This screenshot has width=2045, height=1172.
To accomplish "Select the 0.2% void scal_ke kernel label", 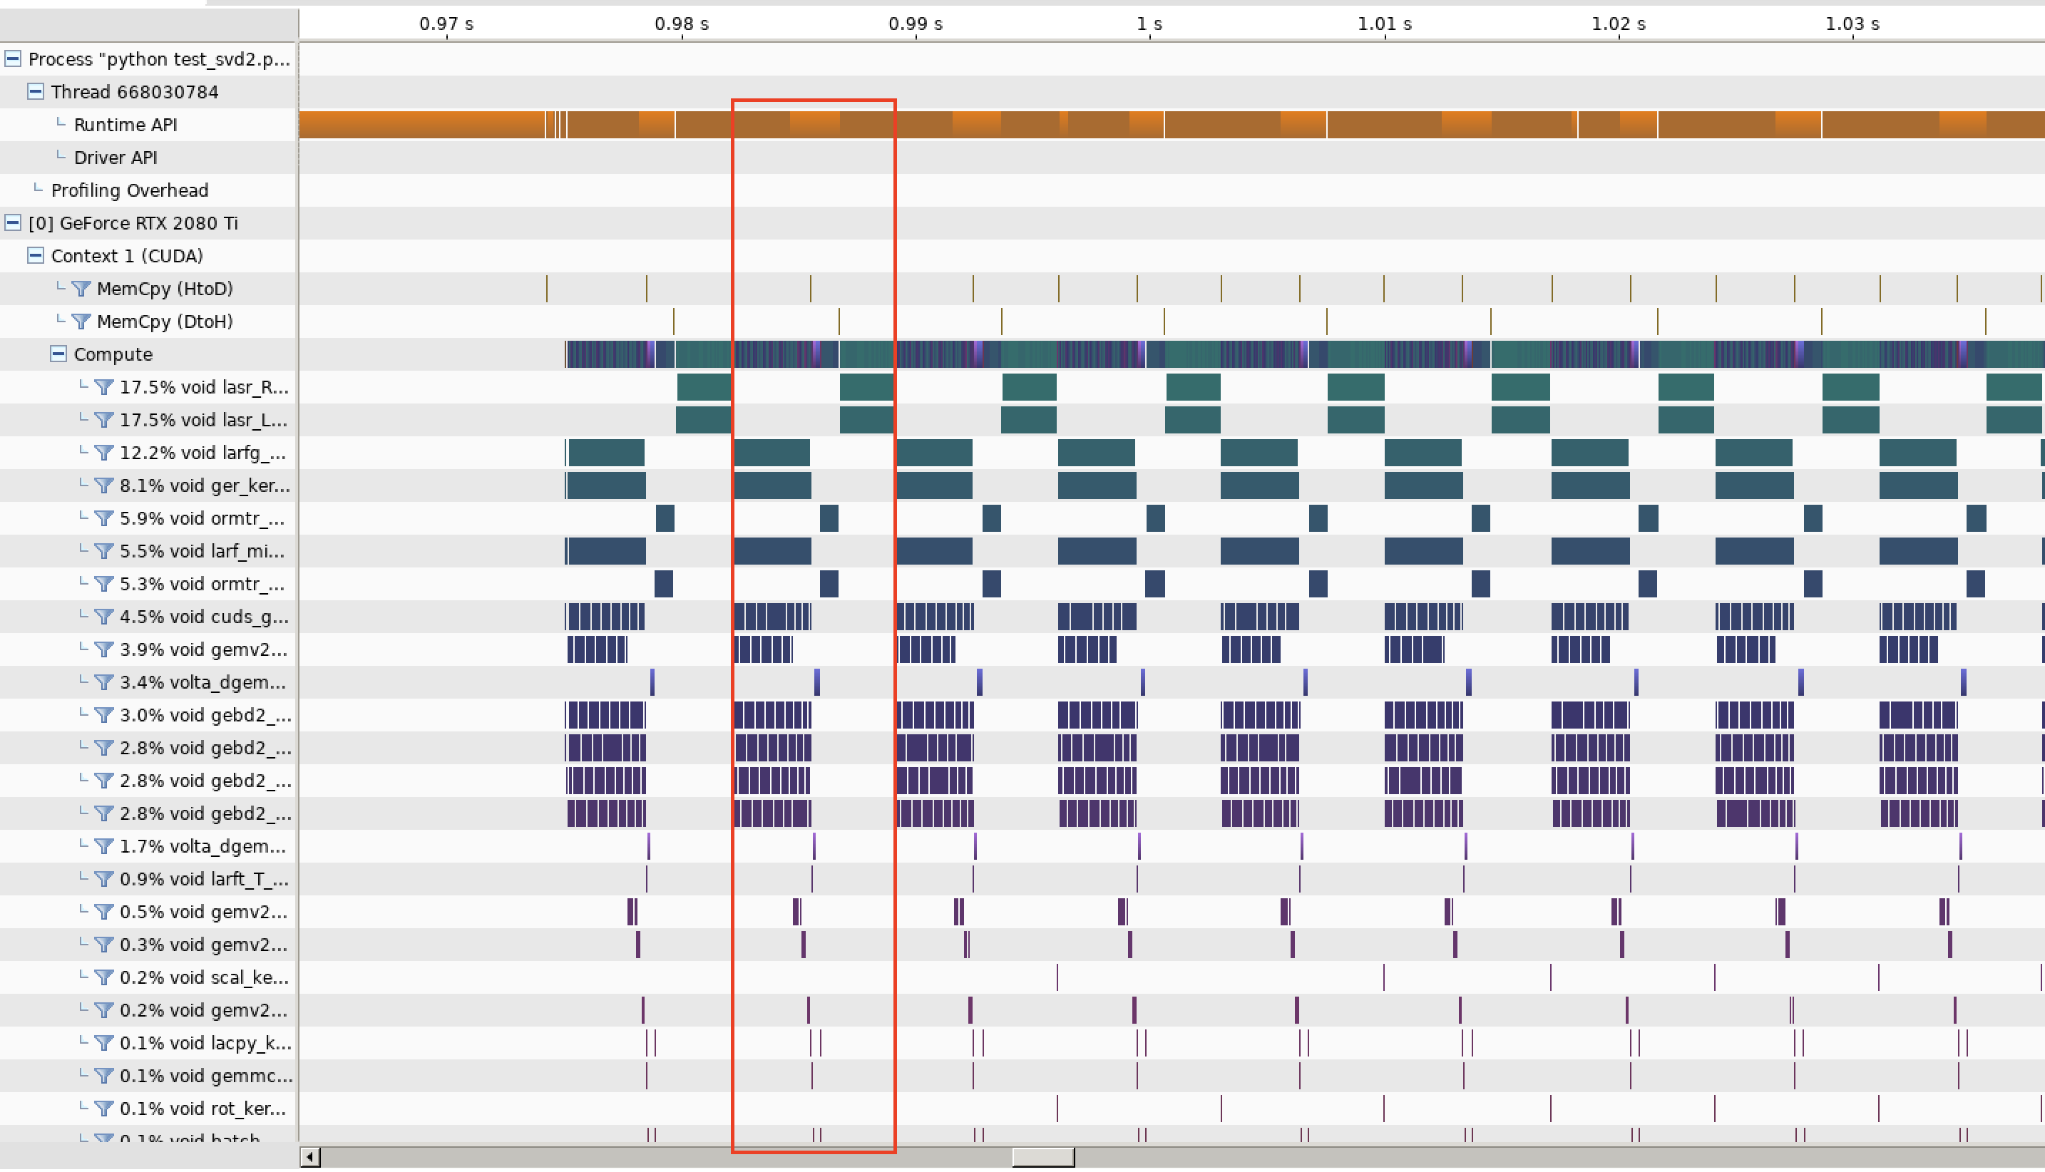I will point(204,977).
